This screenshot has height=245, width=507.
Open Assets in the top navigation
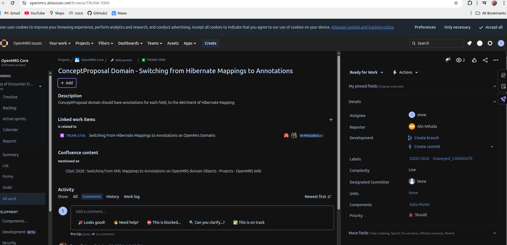click(173, 43)
